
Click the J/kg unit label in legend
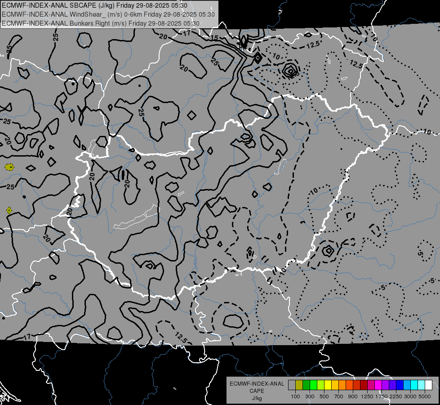pyautogui.click(x=257, y=398)
